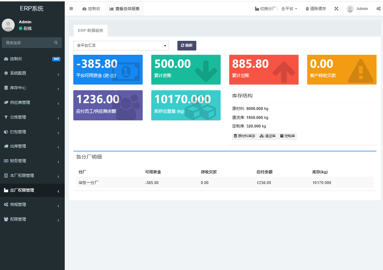Click the filter icon next to 分拣管理
383x270 pixels.
coord(6,117)
